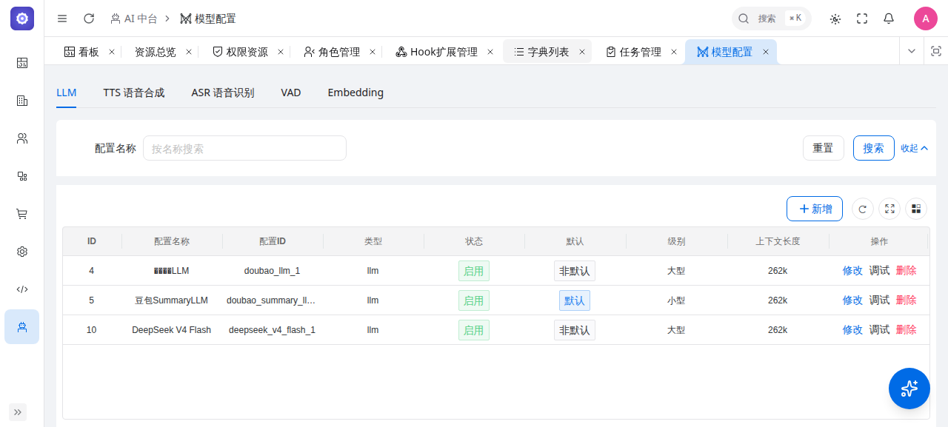Close the 看板 tab
This screenshot has width=948, height=427.
click(x=112, y=52)
